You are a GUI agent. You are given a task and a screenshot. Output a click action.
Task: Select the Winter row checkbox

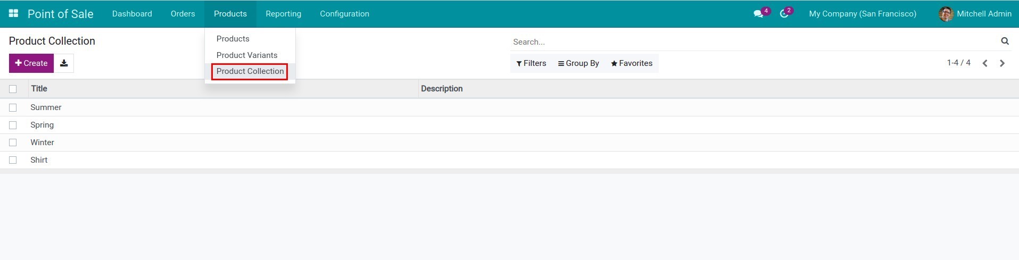point(13,142)
